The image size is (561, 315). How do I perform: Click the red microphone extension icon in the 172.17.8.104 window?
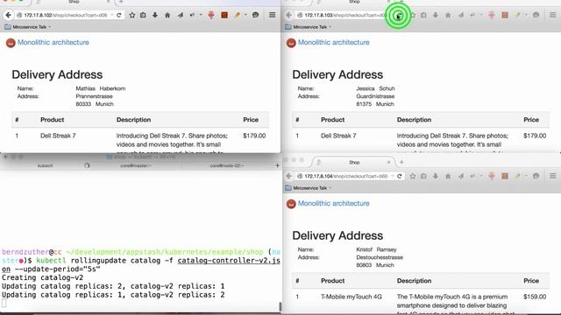pos(492,176)
